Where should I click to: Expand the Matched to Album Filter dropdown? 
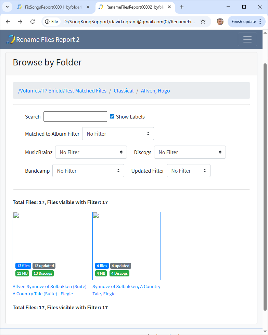click(x=118, y=134)
